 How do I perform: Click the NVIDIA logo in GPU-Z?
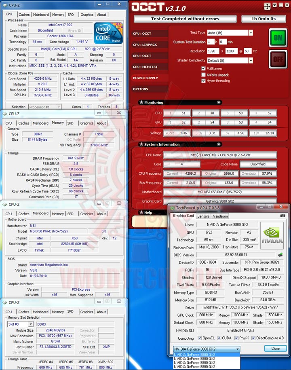tap(272, 235)
